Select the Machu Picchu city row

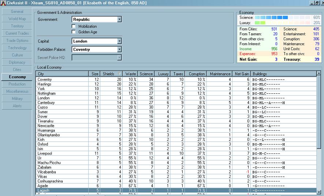click(x=176, y=163)
